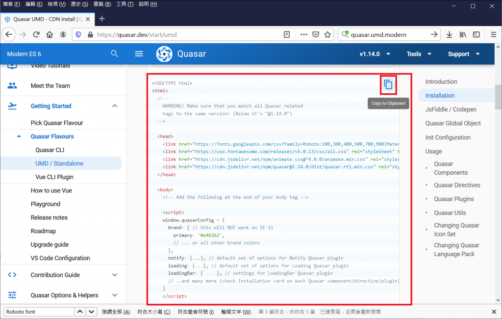Click the browser search box

389,35
